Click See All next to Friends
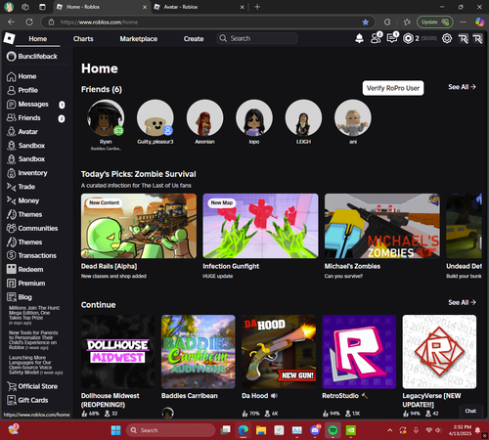Screen dimensions: 489x440 (462, 87)
